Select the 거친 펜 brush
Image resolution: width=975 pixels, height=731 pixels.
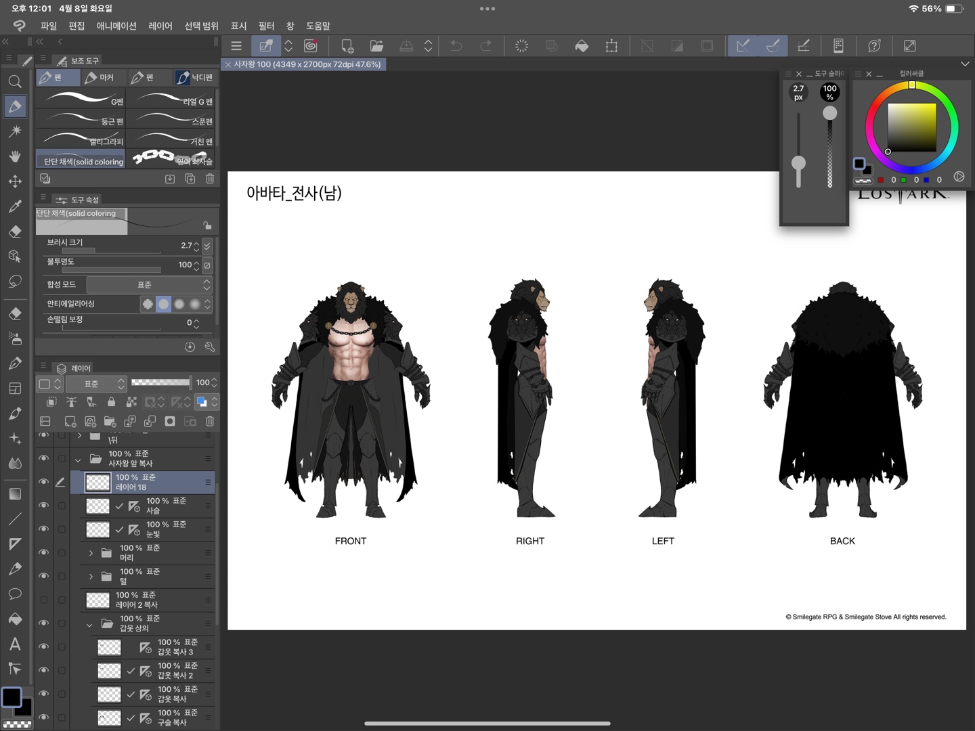coord(171,139)
